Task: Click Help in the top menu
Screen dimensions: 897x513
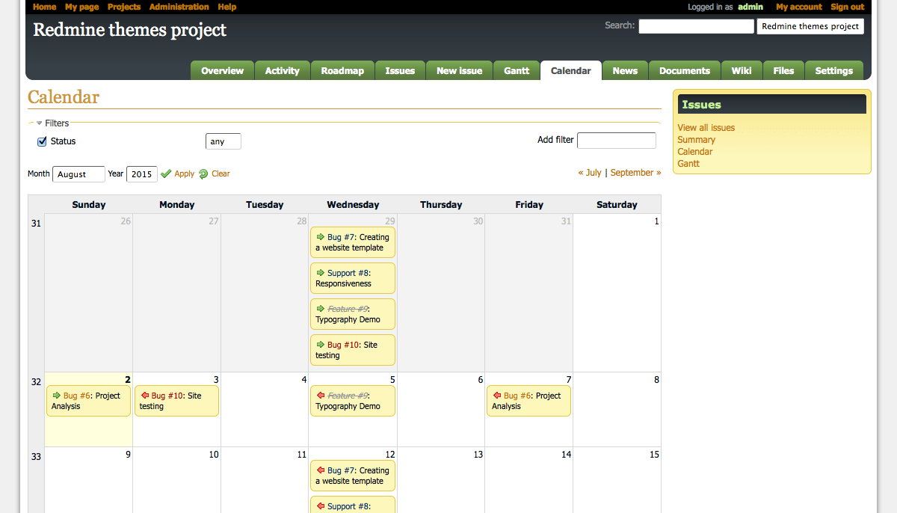Action: tap(227, 7)
